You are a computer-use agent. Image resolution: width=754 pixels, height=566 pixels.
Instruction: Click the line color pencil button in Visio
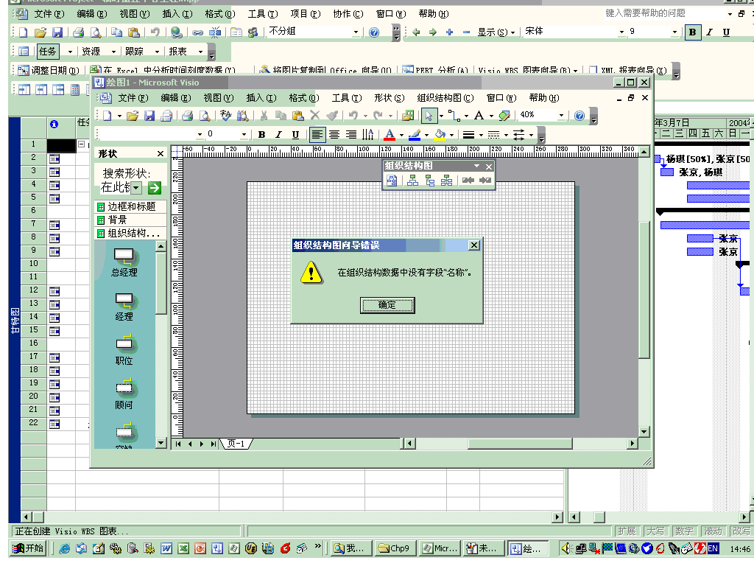pyautogui.click(x=415, y=135)
